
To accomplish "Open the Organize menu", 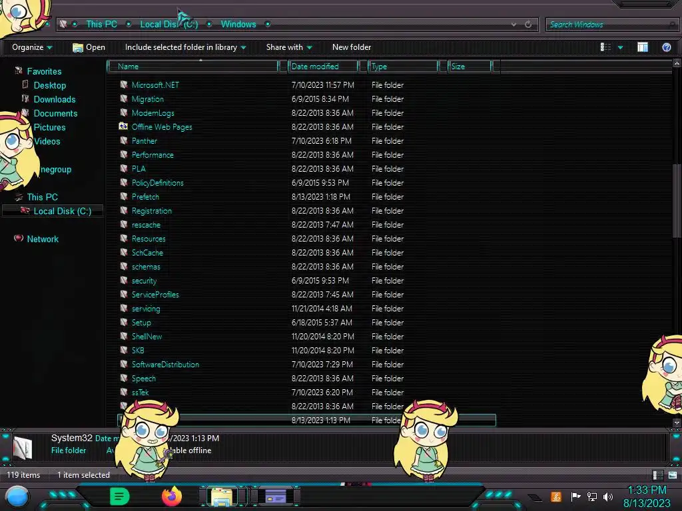I will coord(32,47).
